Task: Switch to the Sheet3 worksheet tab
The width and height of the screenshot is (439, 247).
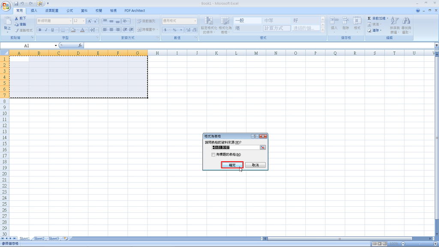Action: click(x=54, y=238)
